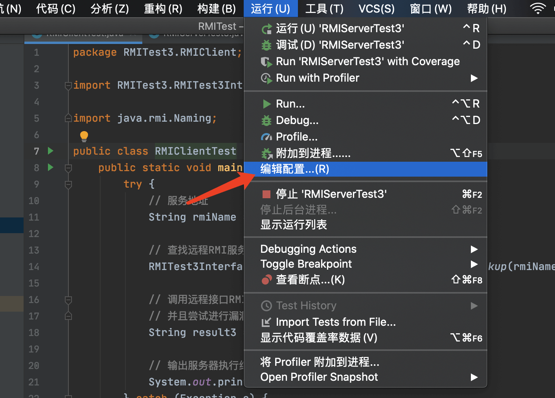Click the run gutter arrow beside class RMIClientTest
The height and width of the screenshot is (398, 555).
50,151
